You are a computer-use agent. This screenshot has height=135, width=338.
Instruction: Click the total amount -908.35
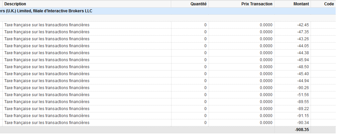(x=302, y=130)
